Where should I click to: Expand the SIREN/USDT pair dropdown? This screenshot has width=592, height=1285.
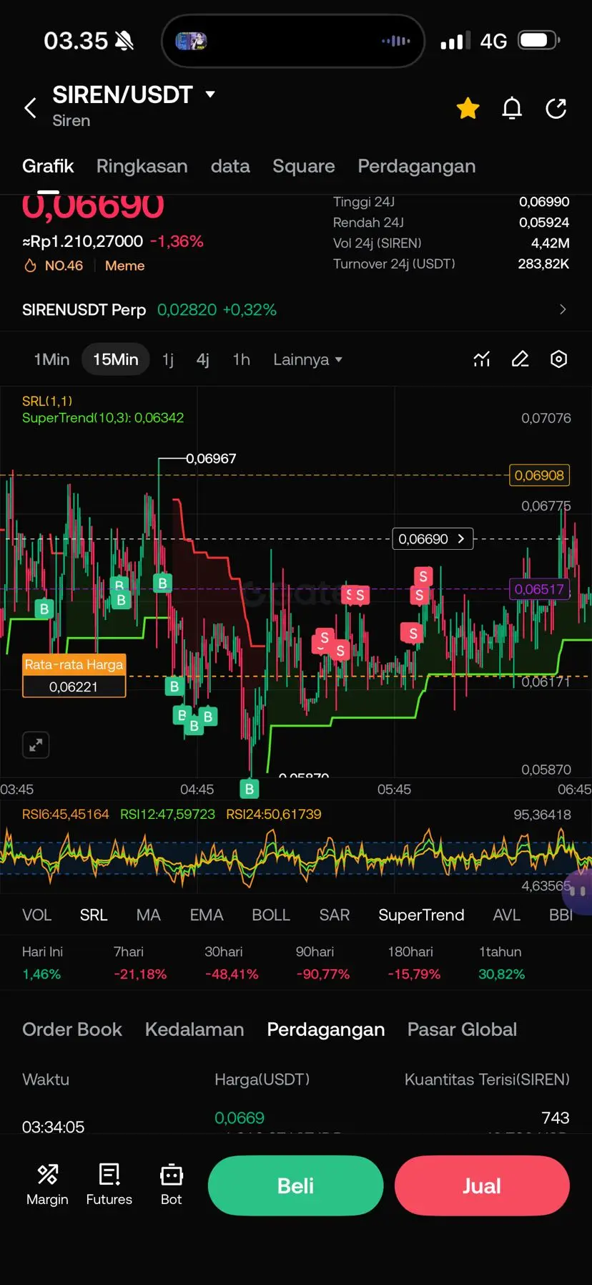pos(210,94)
